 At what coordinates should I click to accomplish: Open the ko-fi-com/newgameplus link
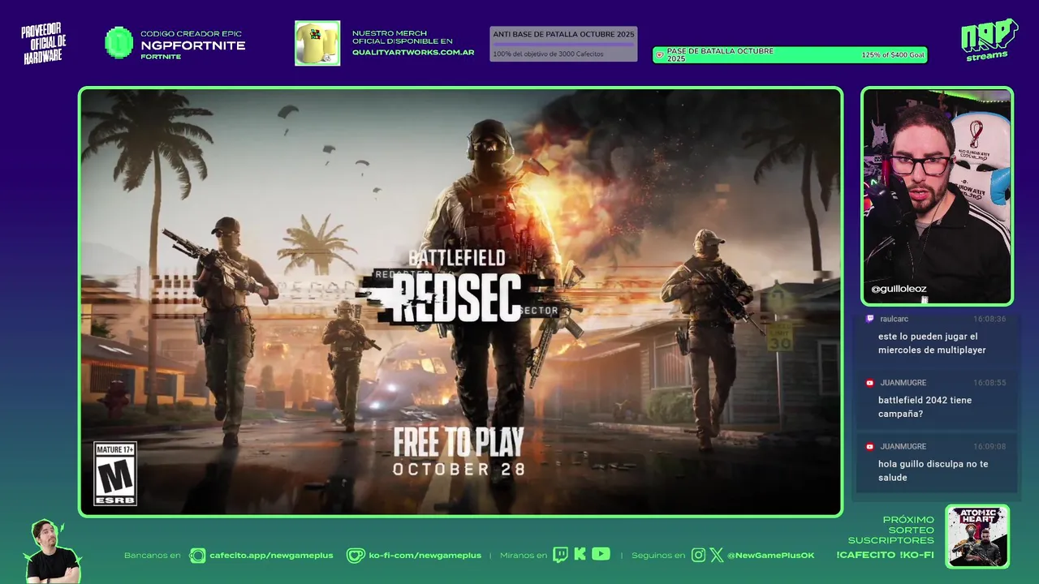point(425,556)
